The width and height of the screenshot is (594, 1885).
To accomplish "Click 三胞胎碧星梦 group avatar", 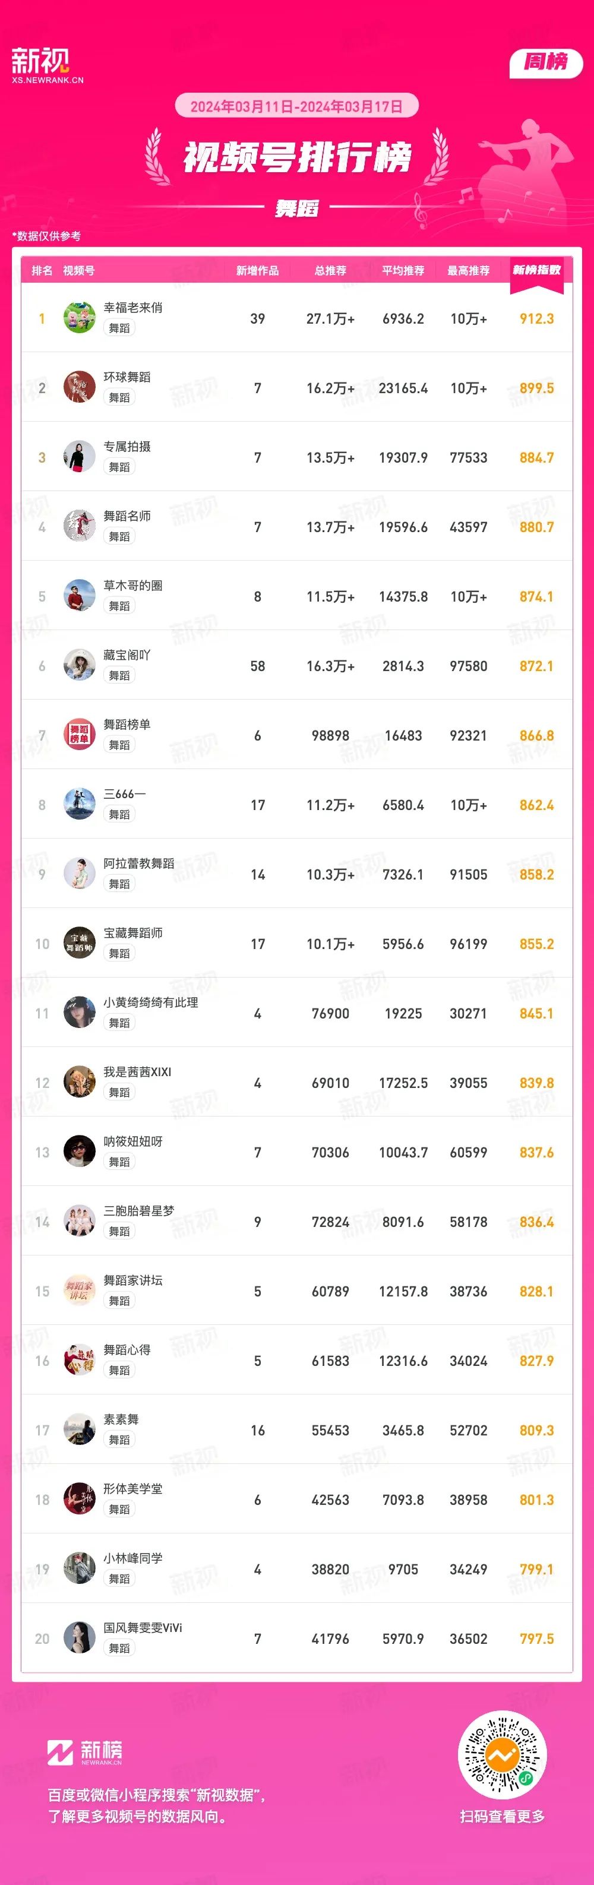I will (79, 1221).
